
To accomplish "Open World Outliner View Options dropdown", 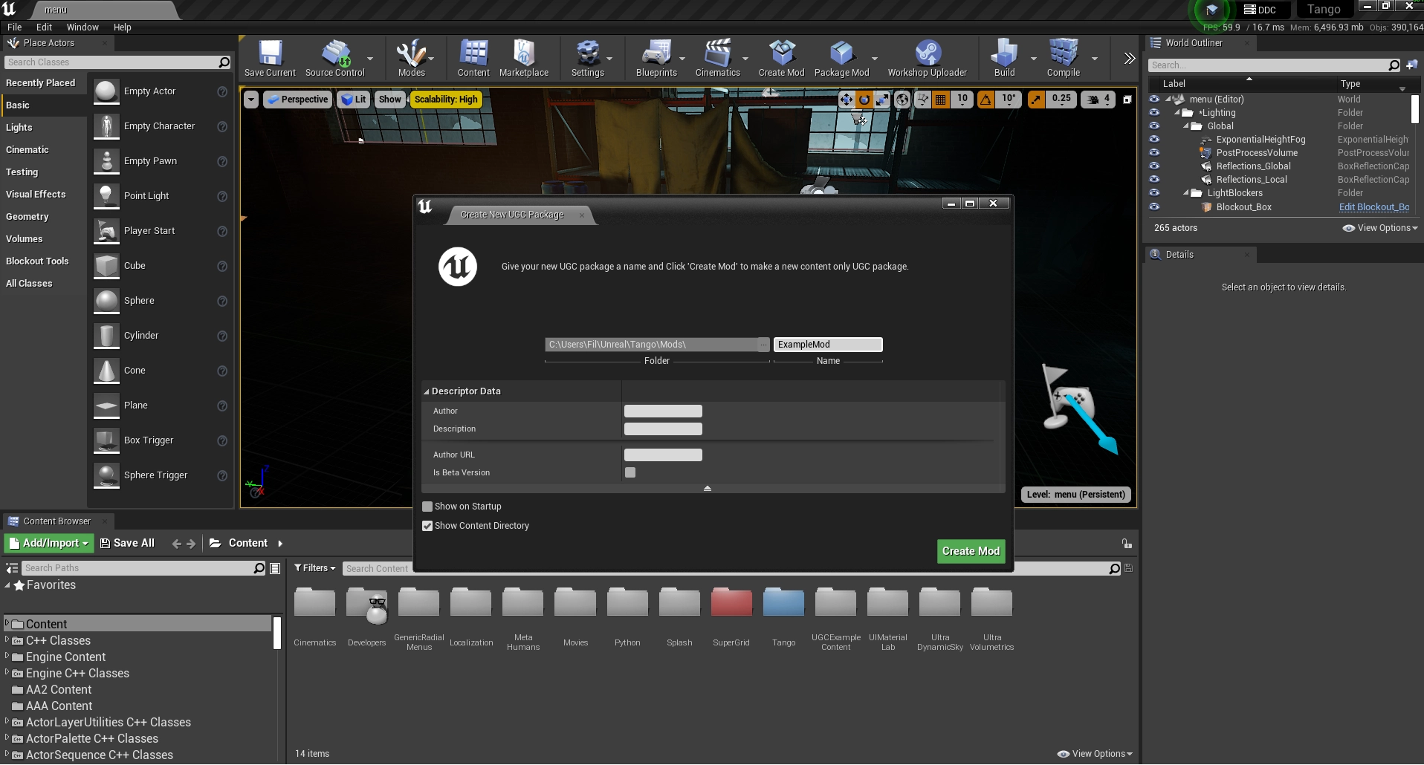I will tap(1380, 228).
